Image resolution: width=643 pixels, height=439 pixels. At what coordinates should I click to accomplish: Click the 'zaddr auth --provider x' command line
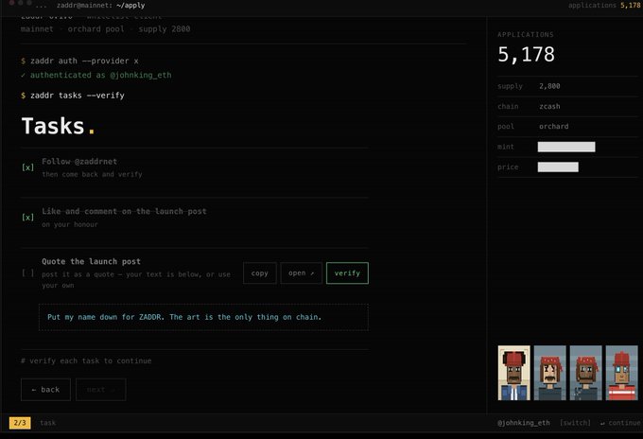[x=79, y=61]
